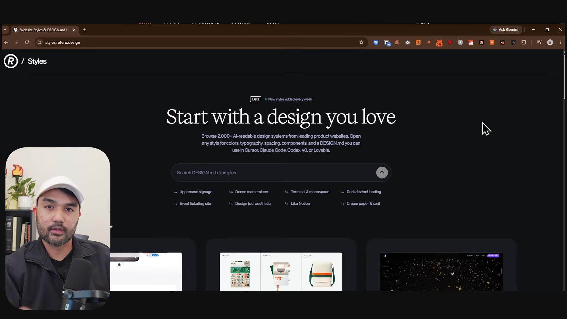Select the Website Styles & DESIGN.md tab
Screen dimensions: 567x319
44,30
